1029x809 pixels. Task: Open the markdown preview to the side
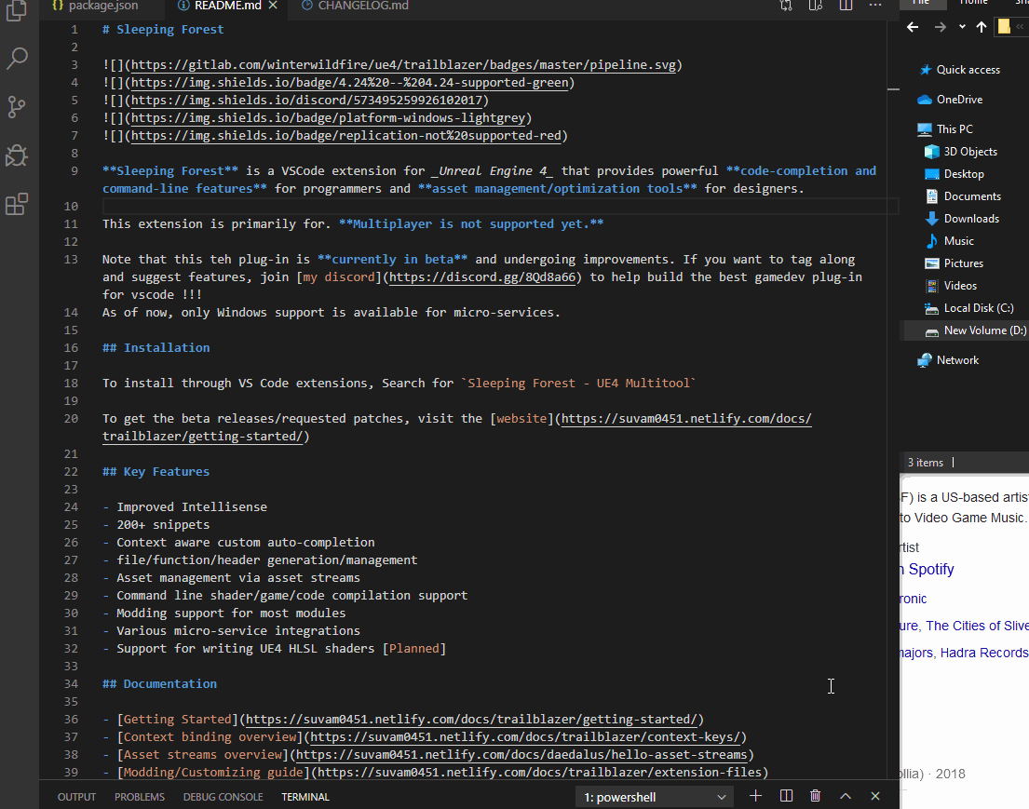click(x=815, y=6)
